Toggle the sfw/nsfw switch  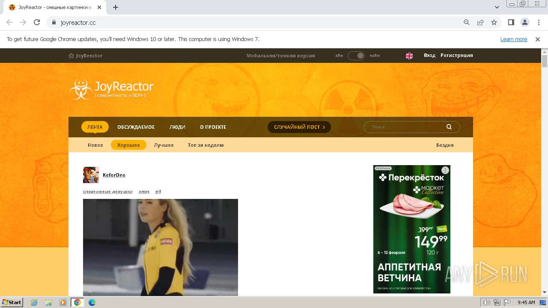(356, 56)
